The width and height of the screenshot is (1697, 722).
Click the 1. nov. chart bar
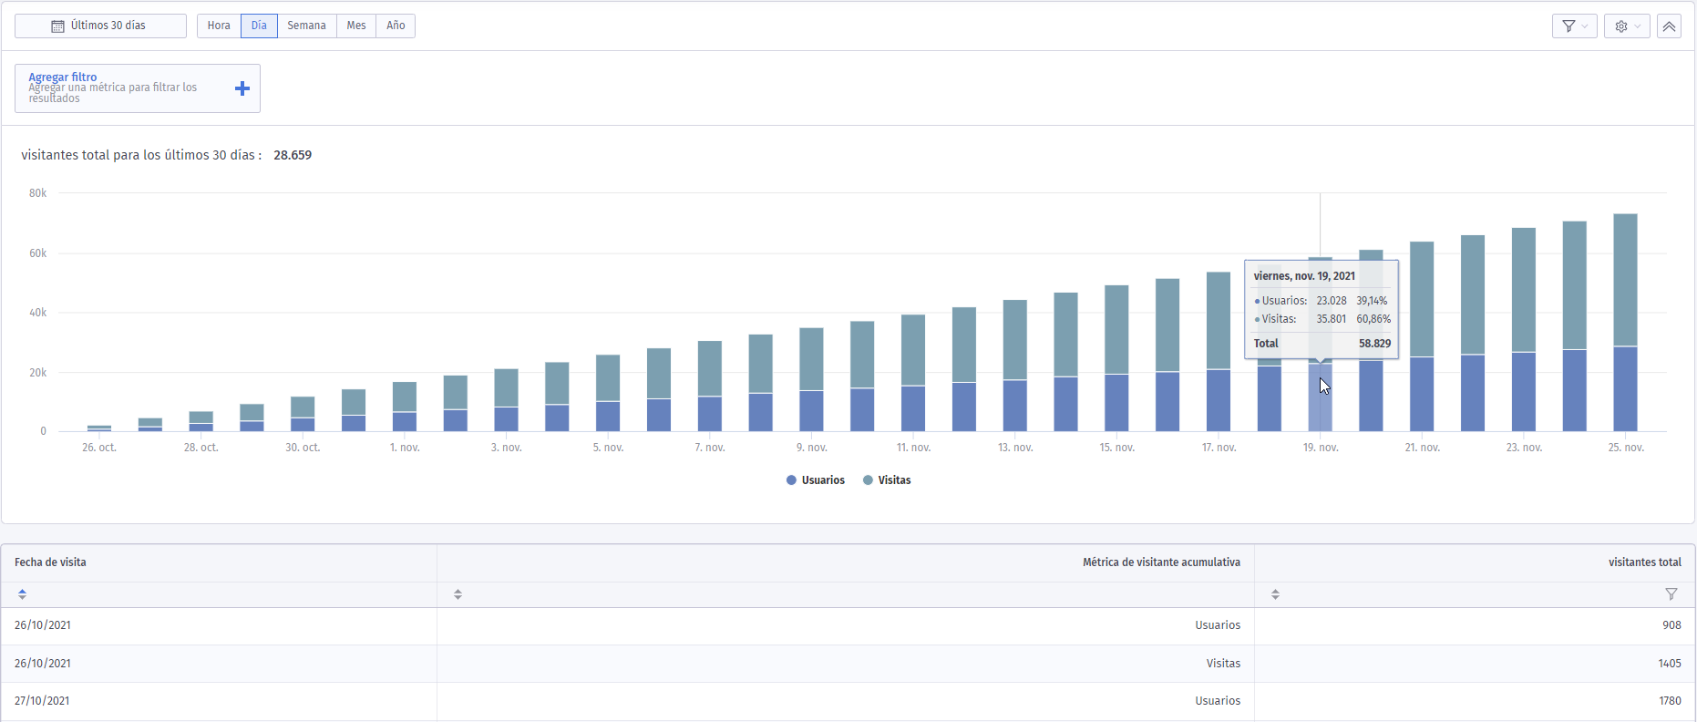[x=405, y=407]
